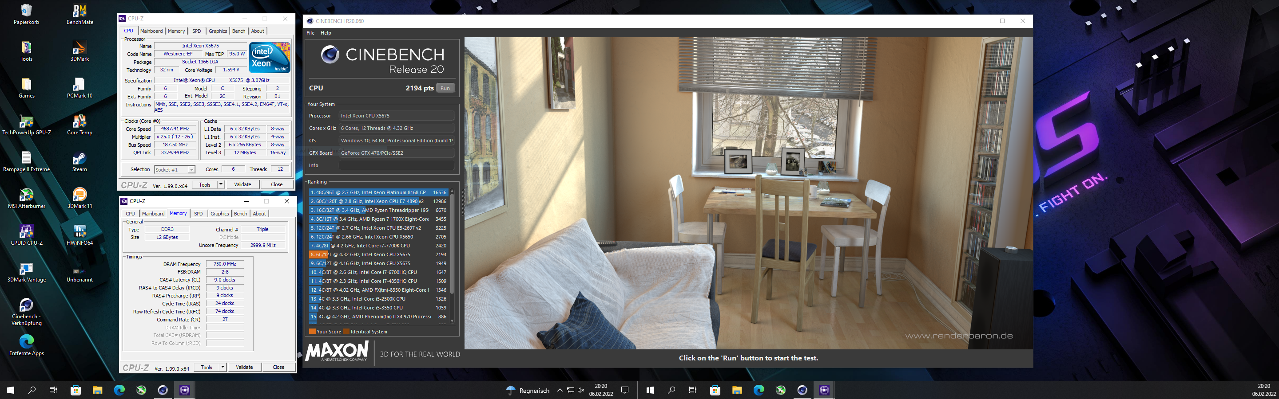
Task: Select the 3DMark desktop shortcut
Action: pos(79,51)
